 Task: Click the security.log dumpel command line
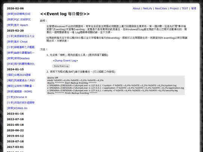coord(112,90)
